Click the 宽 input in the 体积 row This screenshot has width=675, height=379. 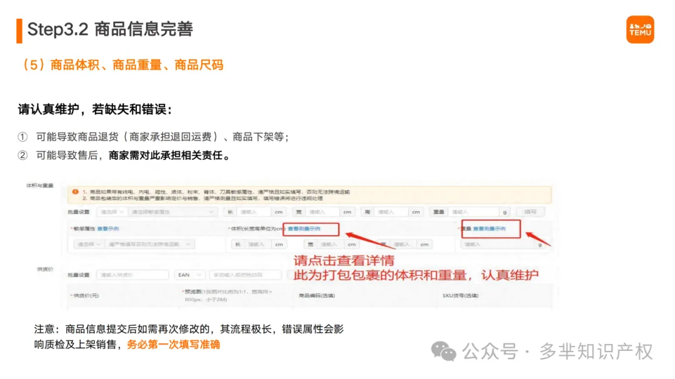[331, 244]
